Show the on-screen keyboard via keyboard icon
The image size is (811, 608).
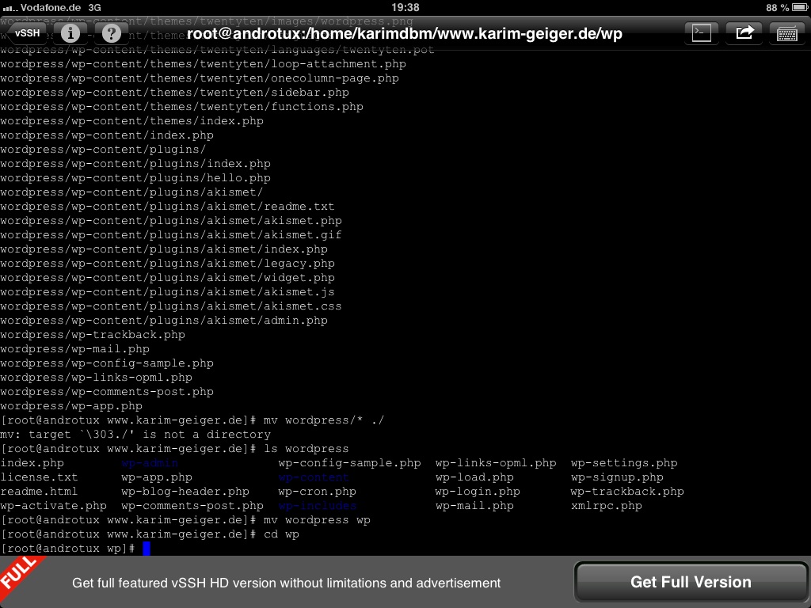(787, 33)
